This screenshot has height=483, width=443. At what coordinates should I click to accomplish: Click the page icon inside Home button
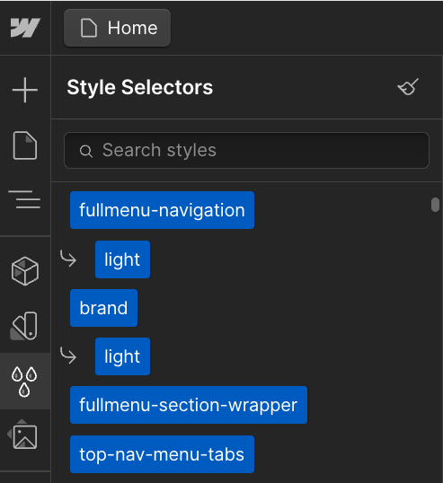(89, 28)
